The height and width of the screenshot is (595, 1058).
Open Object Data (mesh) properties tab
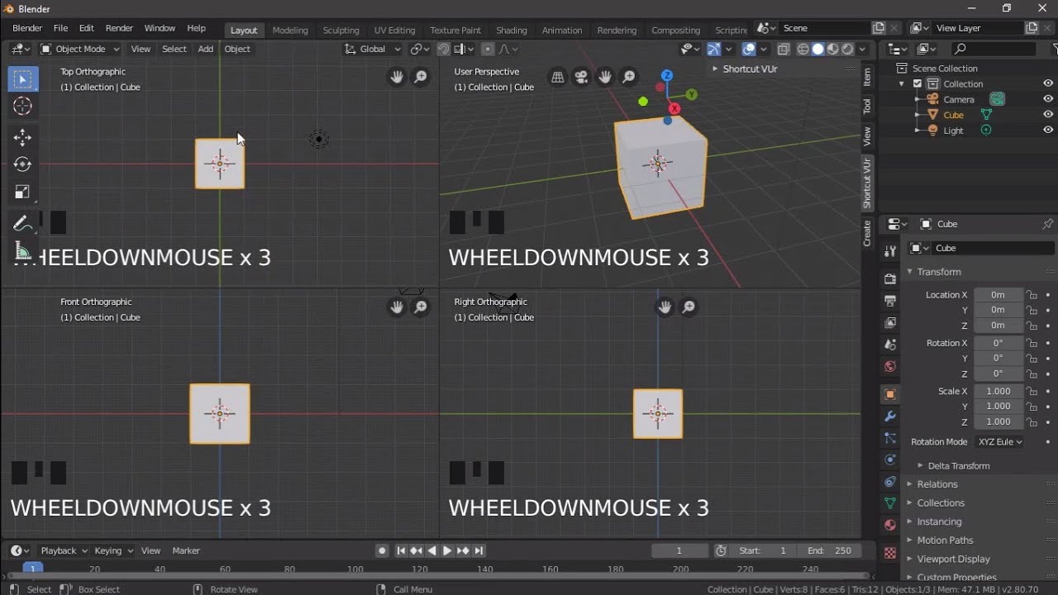coord(890,502)
